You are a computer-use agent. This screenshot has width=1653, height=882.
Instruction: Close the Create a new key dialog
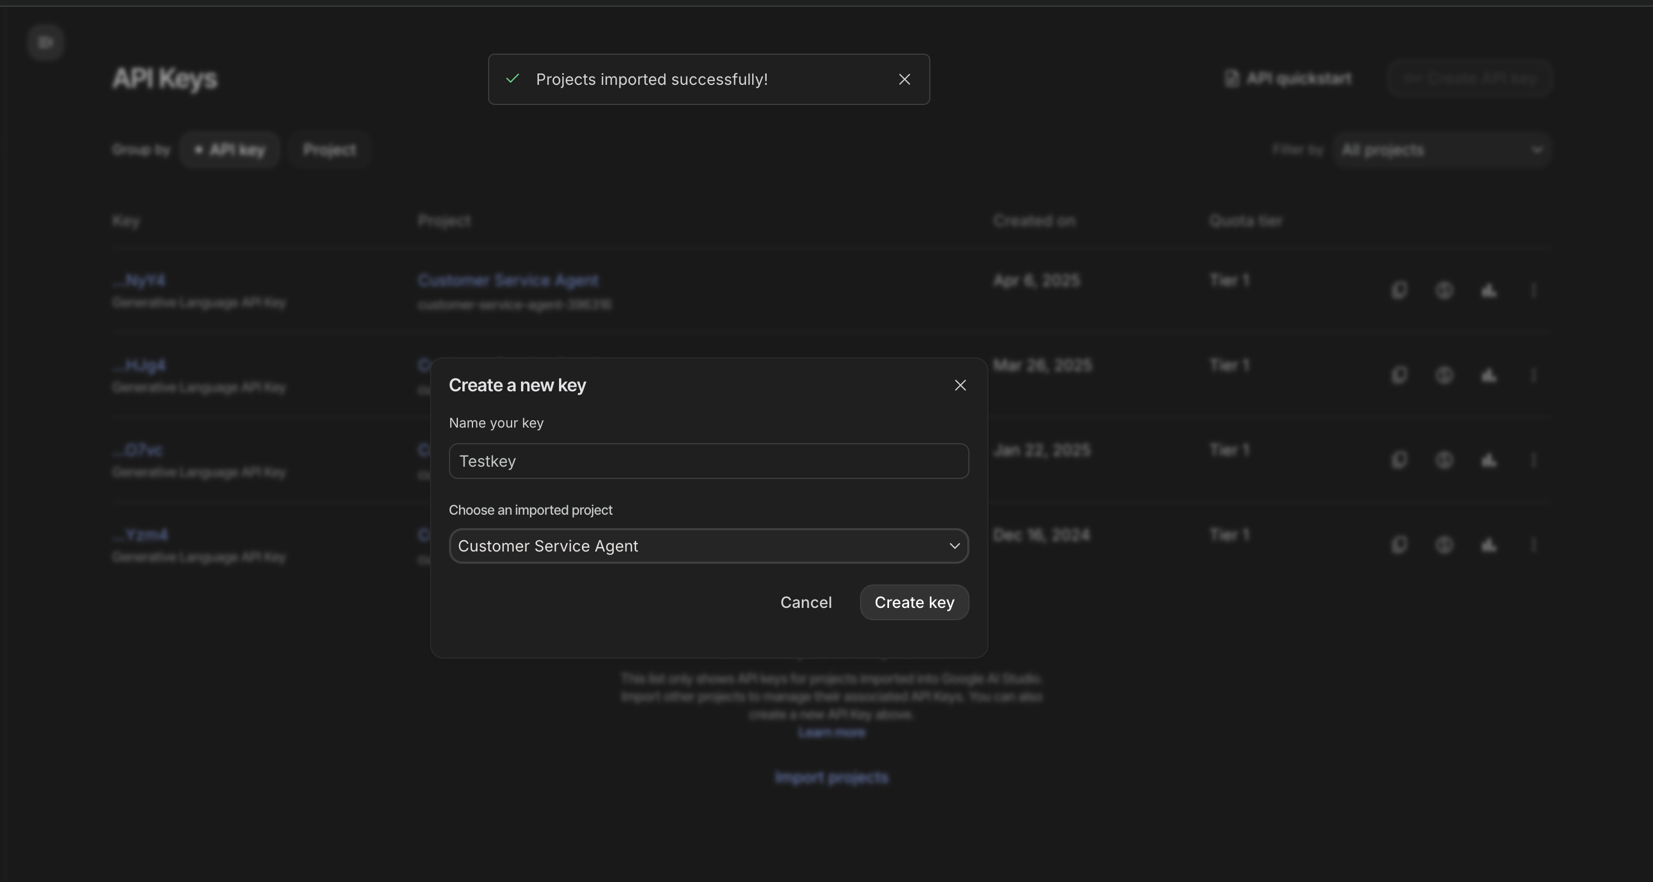(x=960, y=386)
